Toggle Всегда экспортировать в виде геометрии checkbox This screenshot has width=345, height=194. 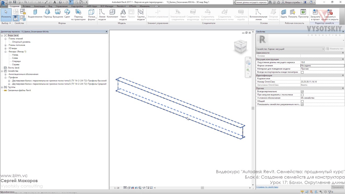[x=302, y=72]
